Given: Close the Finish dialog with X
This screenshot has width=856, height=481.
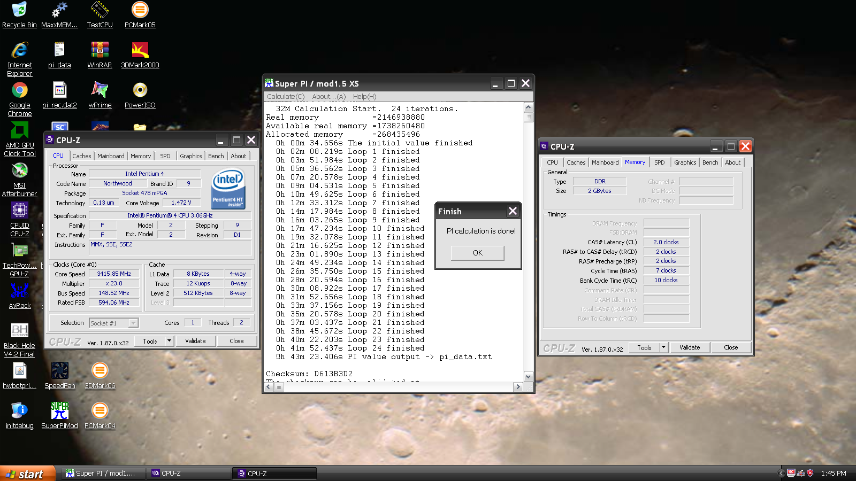Looking at the screenshot, I should point(513,211).
